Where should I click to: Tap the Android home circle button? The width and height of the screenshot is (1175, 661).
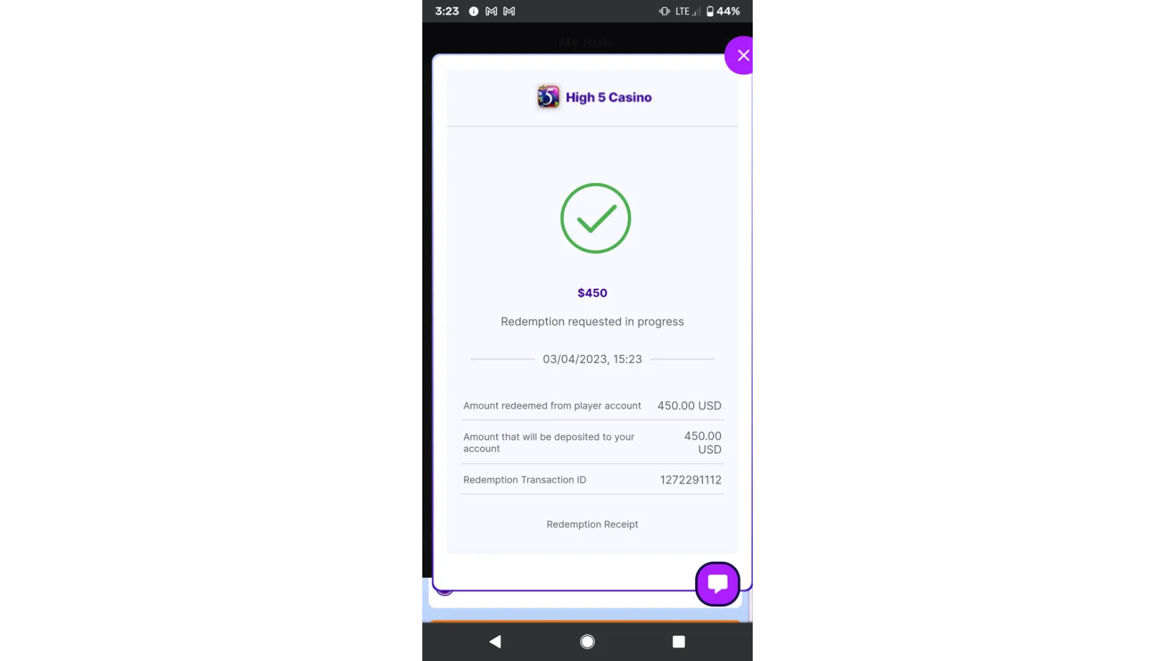(x=587, y=641)
